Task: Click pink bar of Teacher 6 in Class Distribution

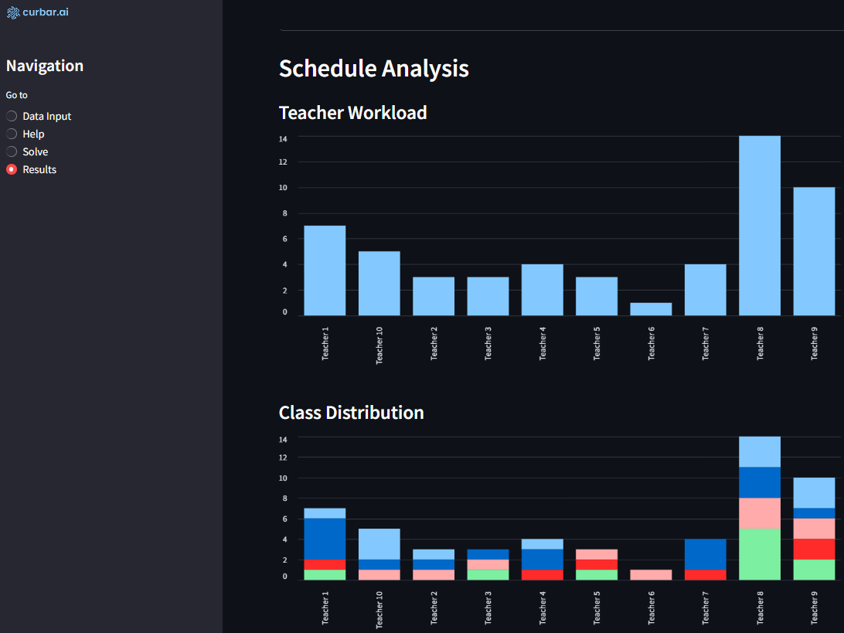Action: coord(651,574)
